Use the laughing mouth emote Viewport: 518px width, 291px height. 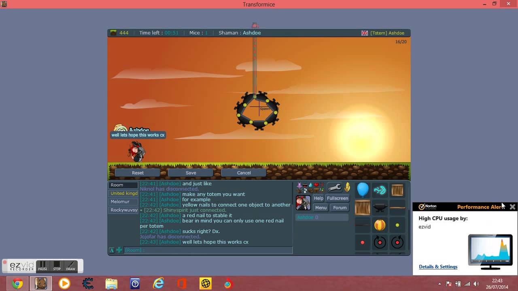coord(305,185)
